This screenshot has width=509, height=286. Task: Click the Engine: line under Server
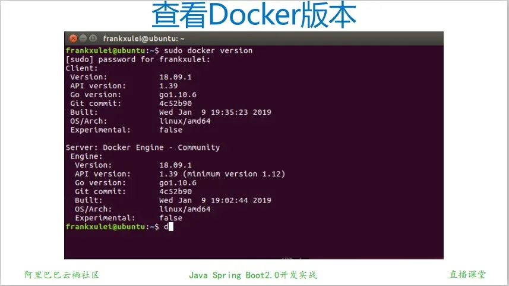[x=86, y=156]
